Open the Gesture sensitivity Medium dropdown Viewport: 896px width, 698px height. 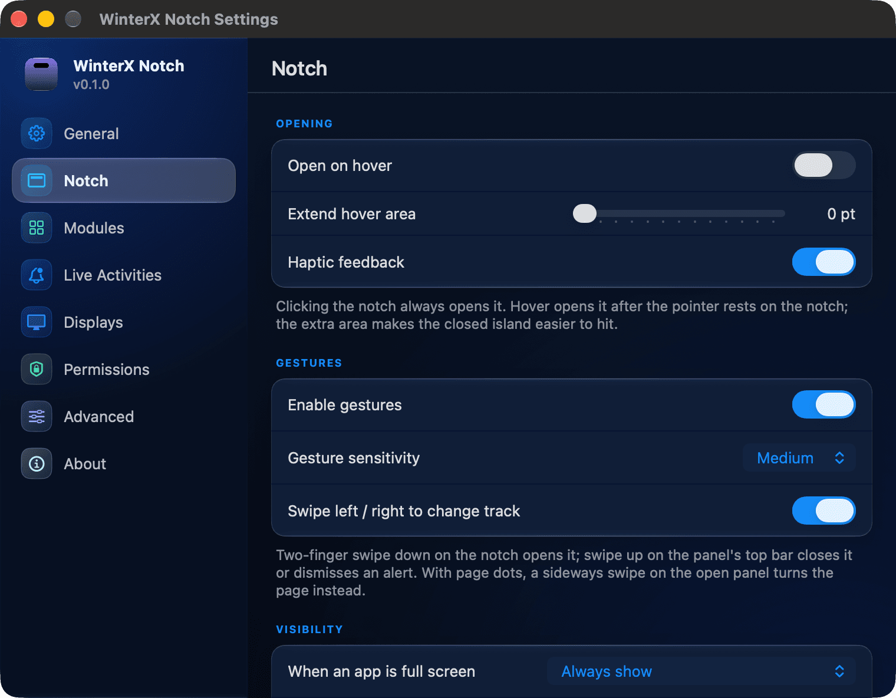click(x=799, y=457)
